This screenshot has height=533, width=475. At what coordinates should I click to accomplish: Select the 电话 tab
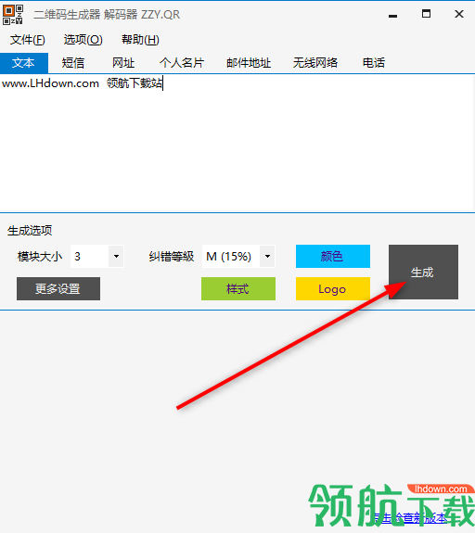coord(374,63)
